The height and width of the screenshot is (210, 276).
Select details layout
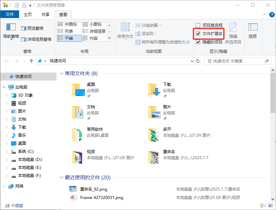click(94, 31)
